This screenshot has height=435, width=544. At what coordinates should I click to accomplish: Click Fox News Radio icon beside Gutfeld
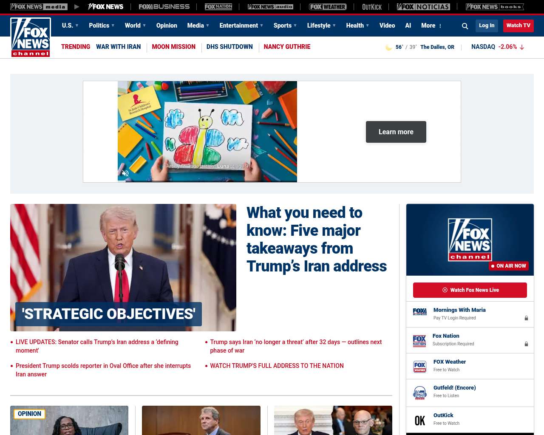pos(420,393)
